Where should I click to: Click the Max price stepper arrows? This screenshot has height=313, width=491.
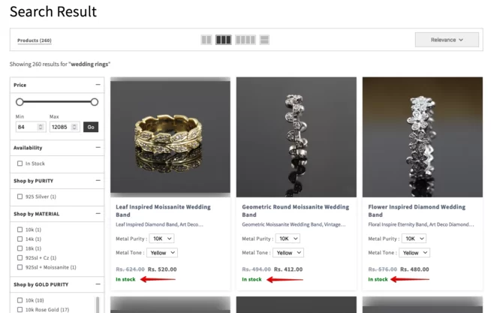click(74, 127)
